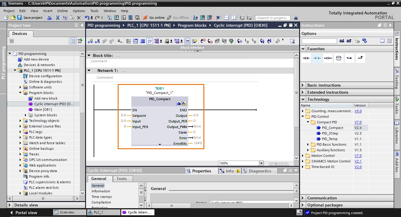
Task: Open version link V7.0 for Compact PID
Action: click(x=358, y=122)
